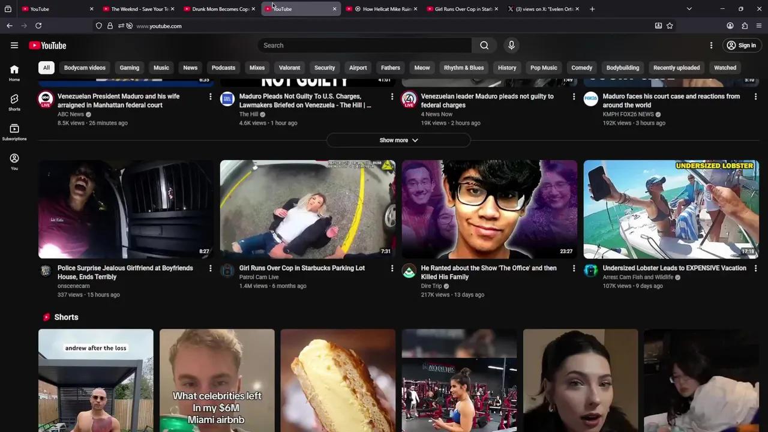This screenshot has width=768, height=432.
Task: Select the Gaming topic chip
Action: pos(129,67)
